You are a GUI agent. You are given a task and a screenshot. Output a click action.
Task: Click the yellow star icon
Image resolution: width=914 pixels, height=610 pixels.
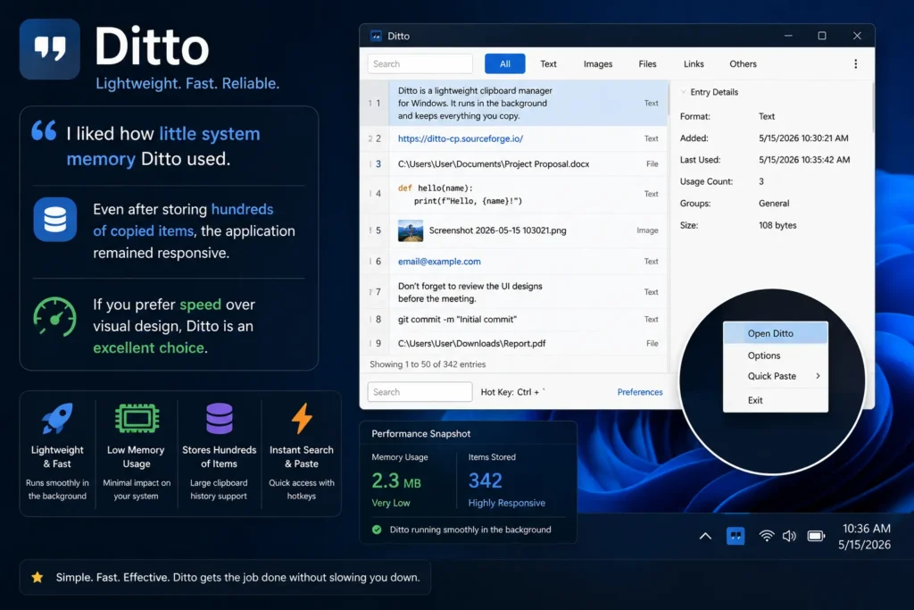point(37,577)
